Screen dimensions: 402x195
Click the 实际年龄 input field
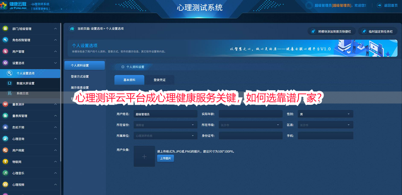coord(250,114)
